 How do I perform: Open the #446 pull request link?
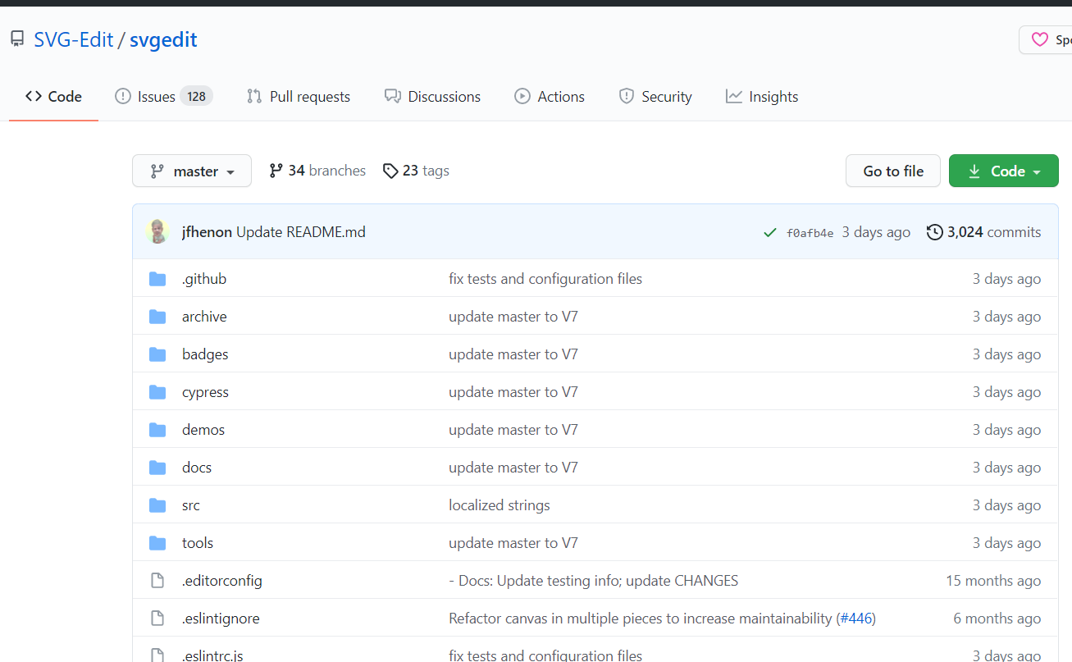pos(856,619)
